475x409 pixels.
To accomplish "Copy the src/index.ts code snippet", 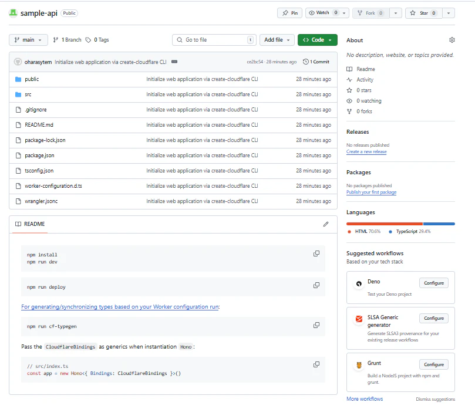I will 316,364.
